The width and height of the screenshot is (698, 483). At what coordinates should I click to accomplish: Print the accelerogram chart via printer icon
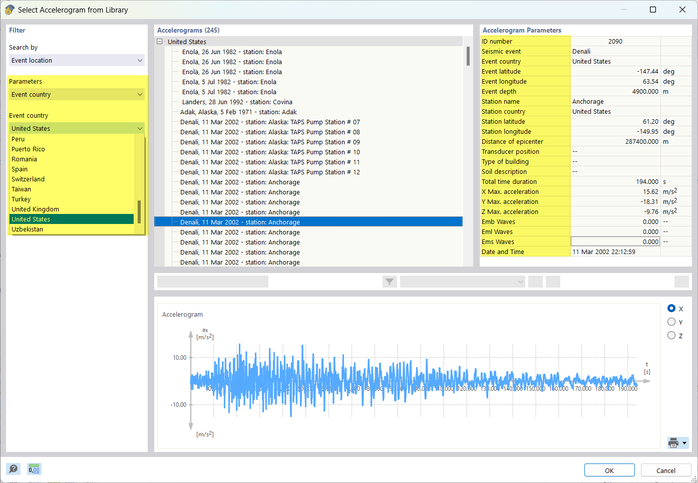click(x=673, y=443)
